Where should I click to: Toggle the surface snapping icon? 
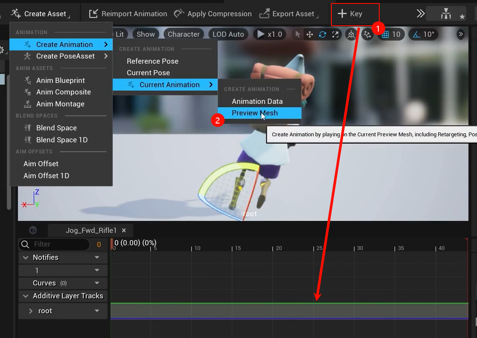[x=368, y=35]
